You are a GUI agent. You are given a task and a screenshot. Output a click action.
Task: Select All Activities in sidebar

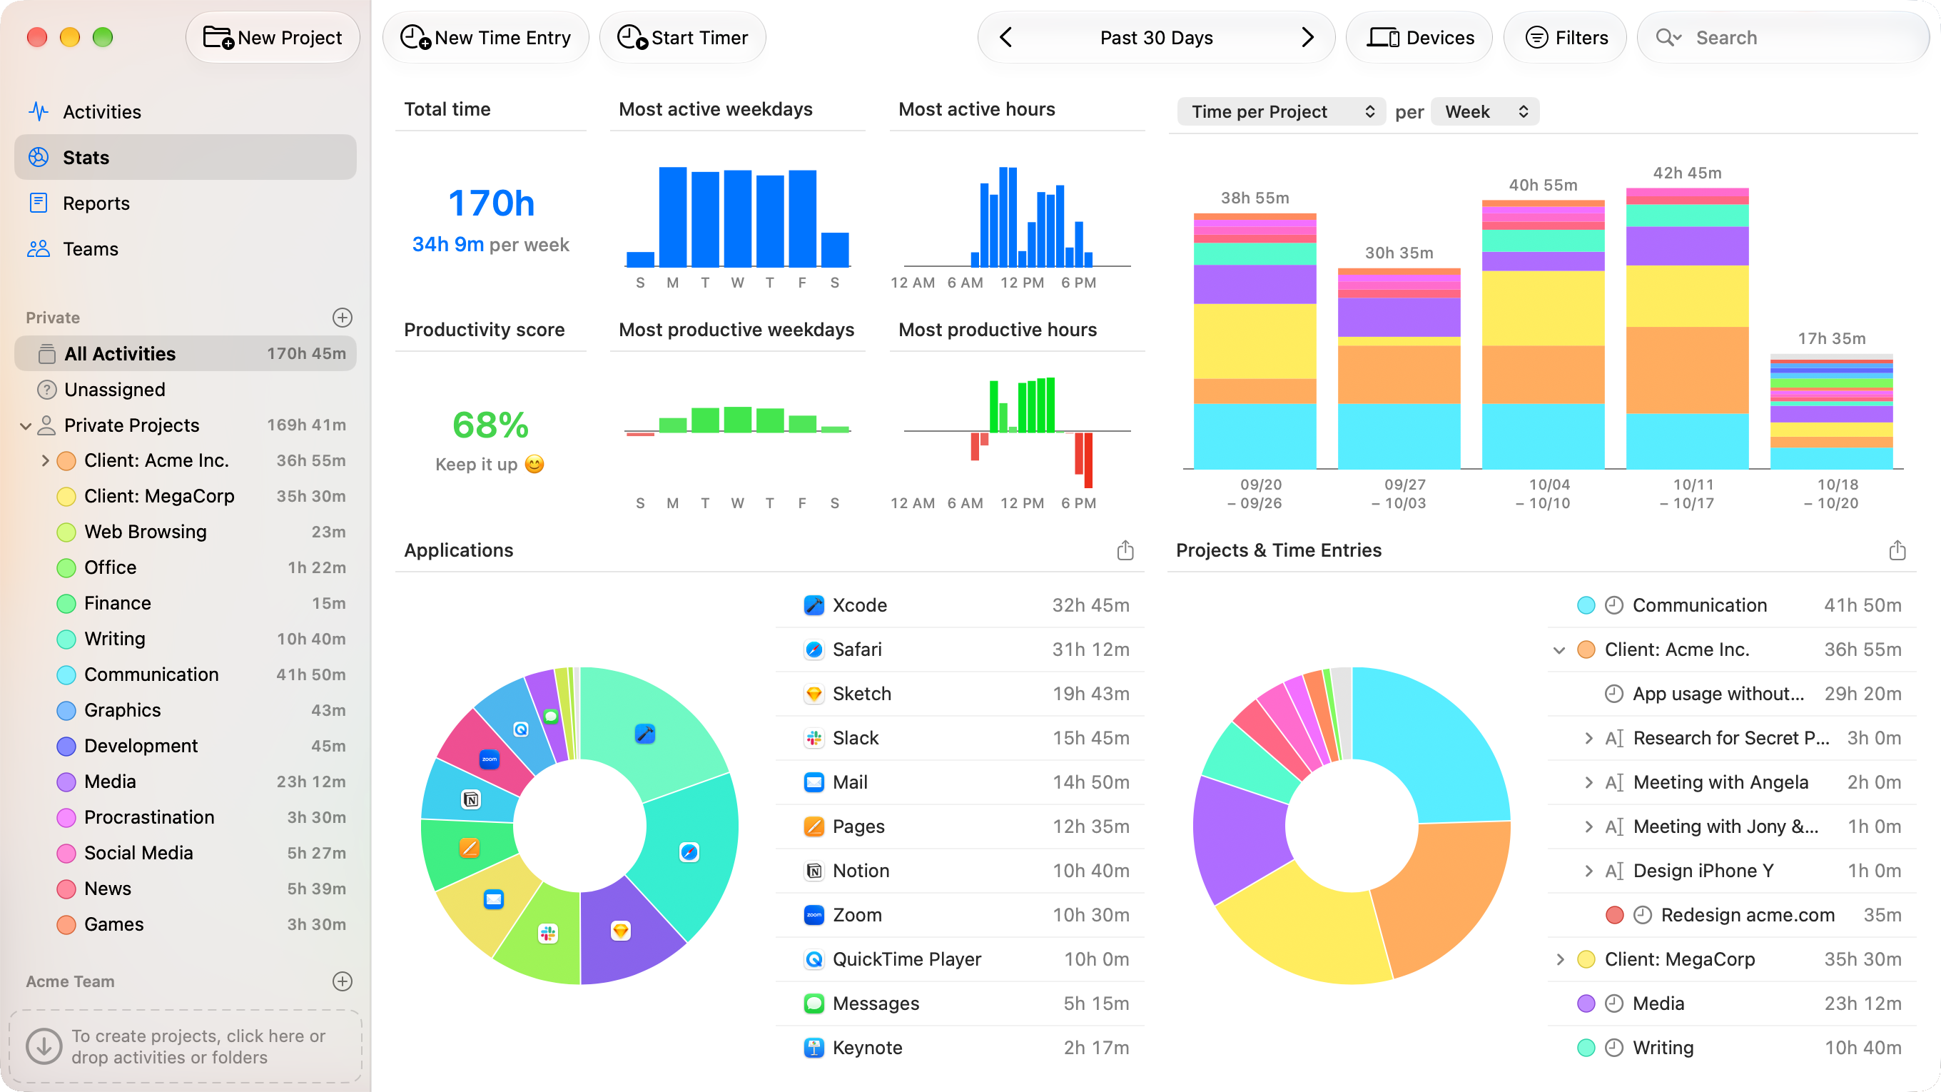click(x=186, y=353)
